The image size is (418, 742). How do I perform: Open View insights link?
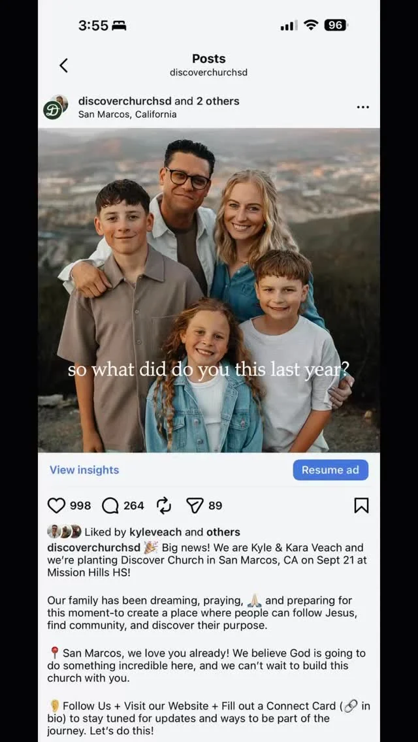tap(84, 470)
